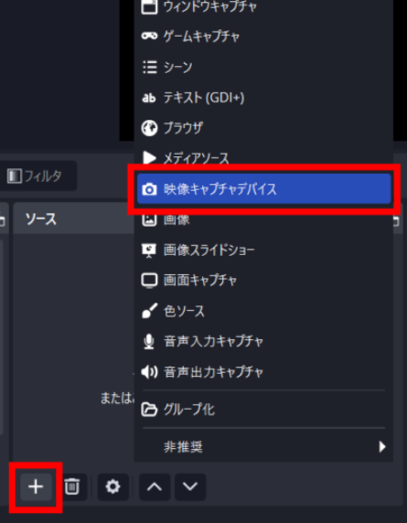Add 音声入力キャプチャ microphone source
This screenshot has height=523, width=407.
264,341
